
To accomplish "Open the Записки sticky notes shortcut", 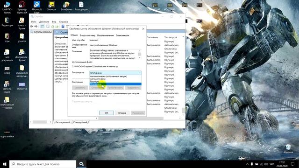I will coord(51,6).
